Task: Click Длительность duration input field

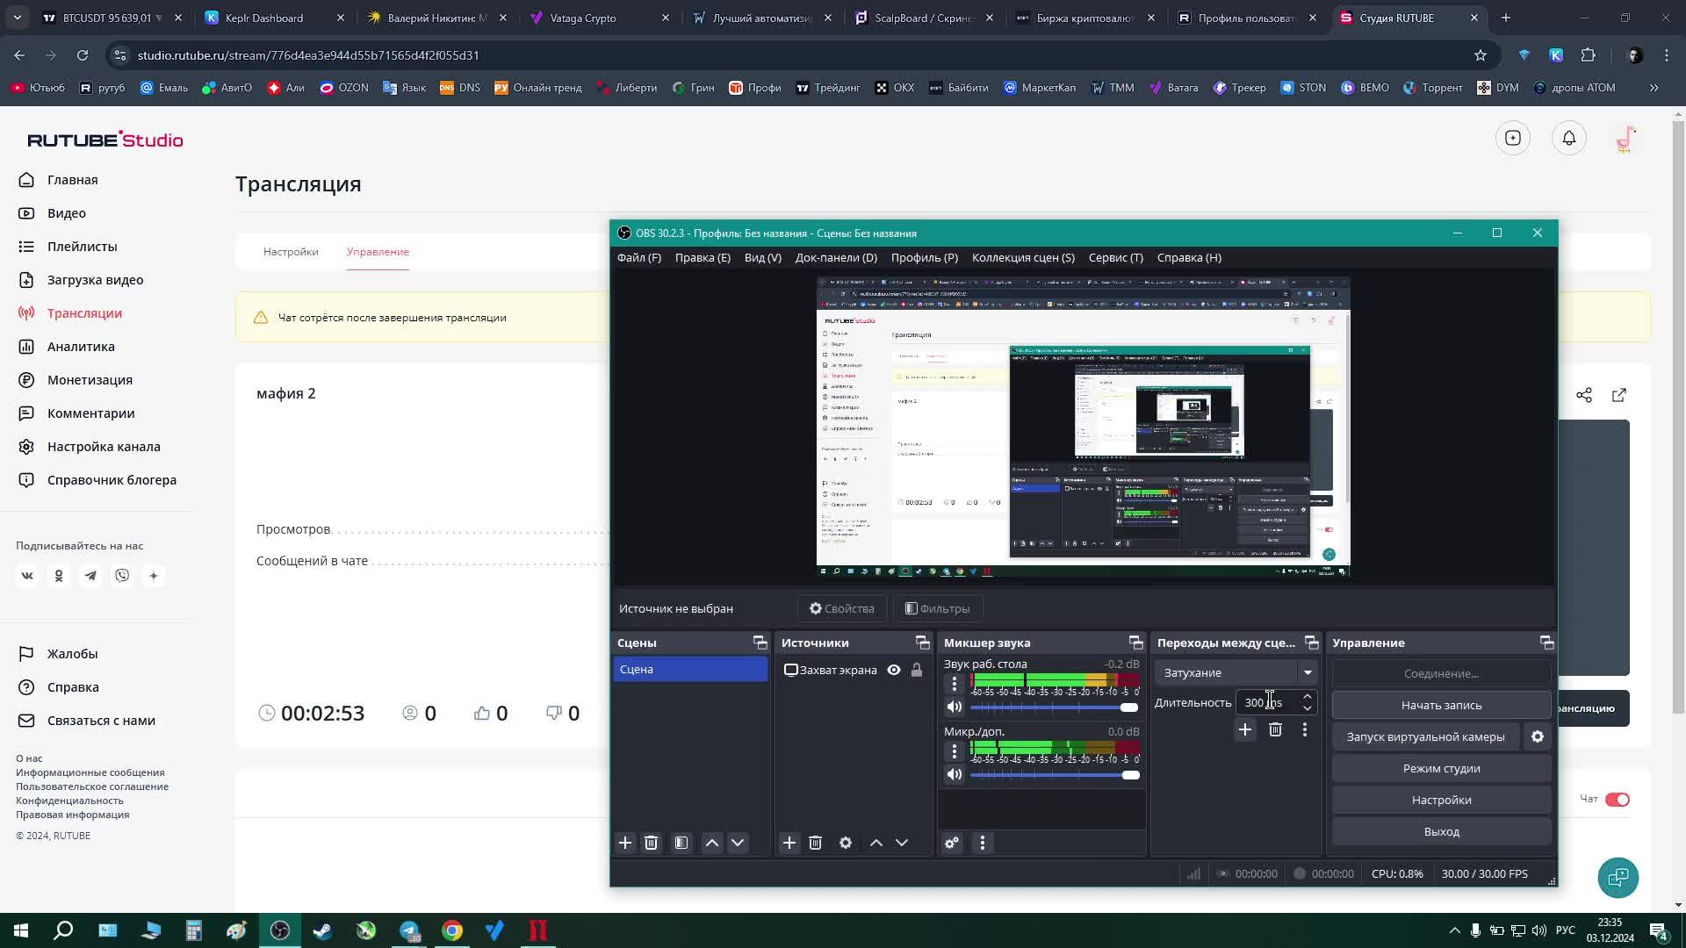Action: pos(1266,702)
